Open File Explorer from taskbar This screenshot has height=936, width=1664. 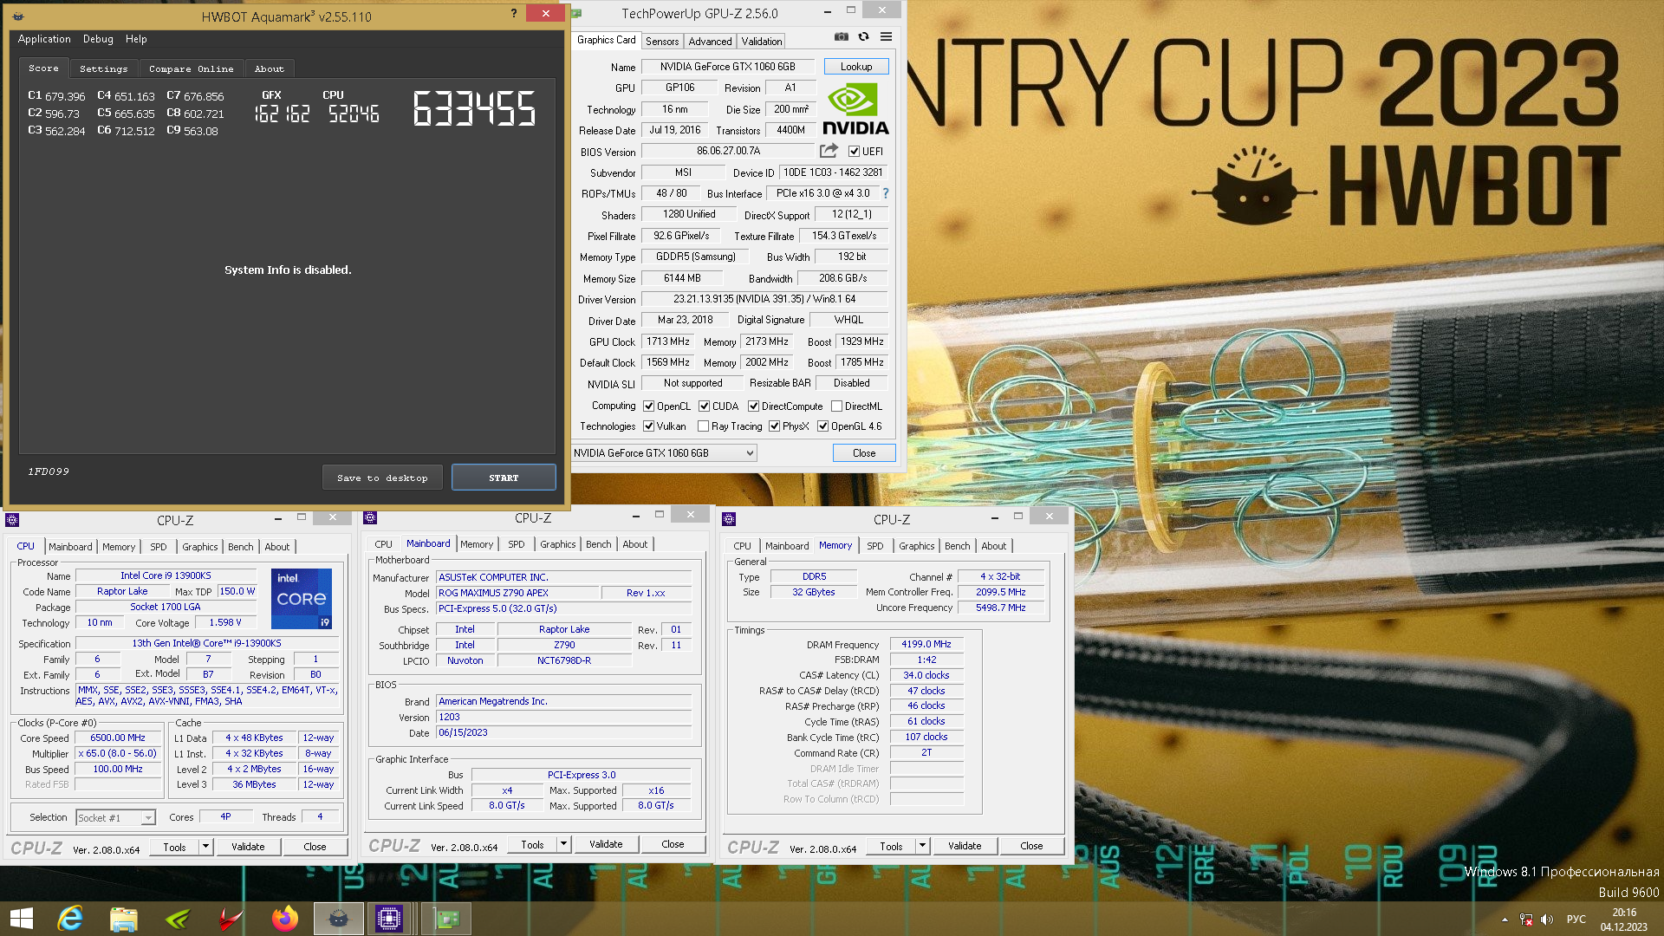(x=124, y=919)
